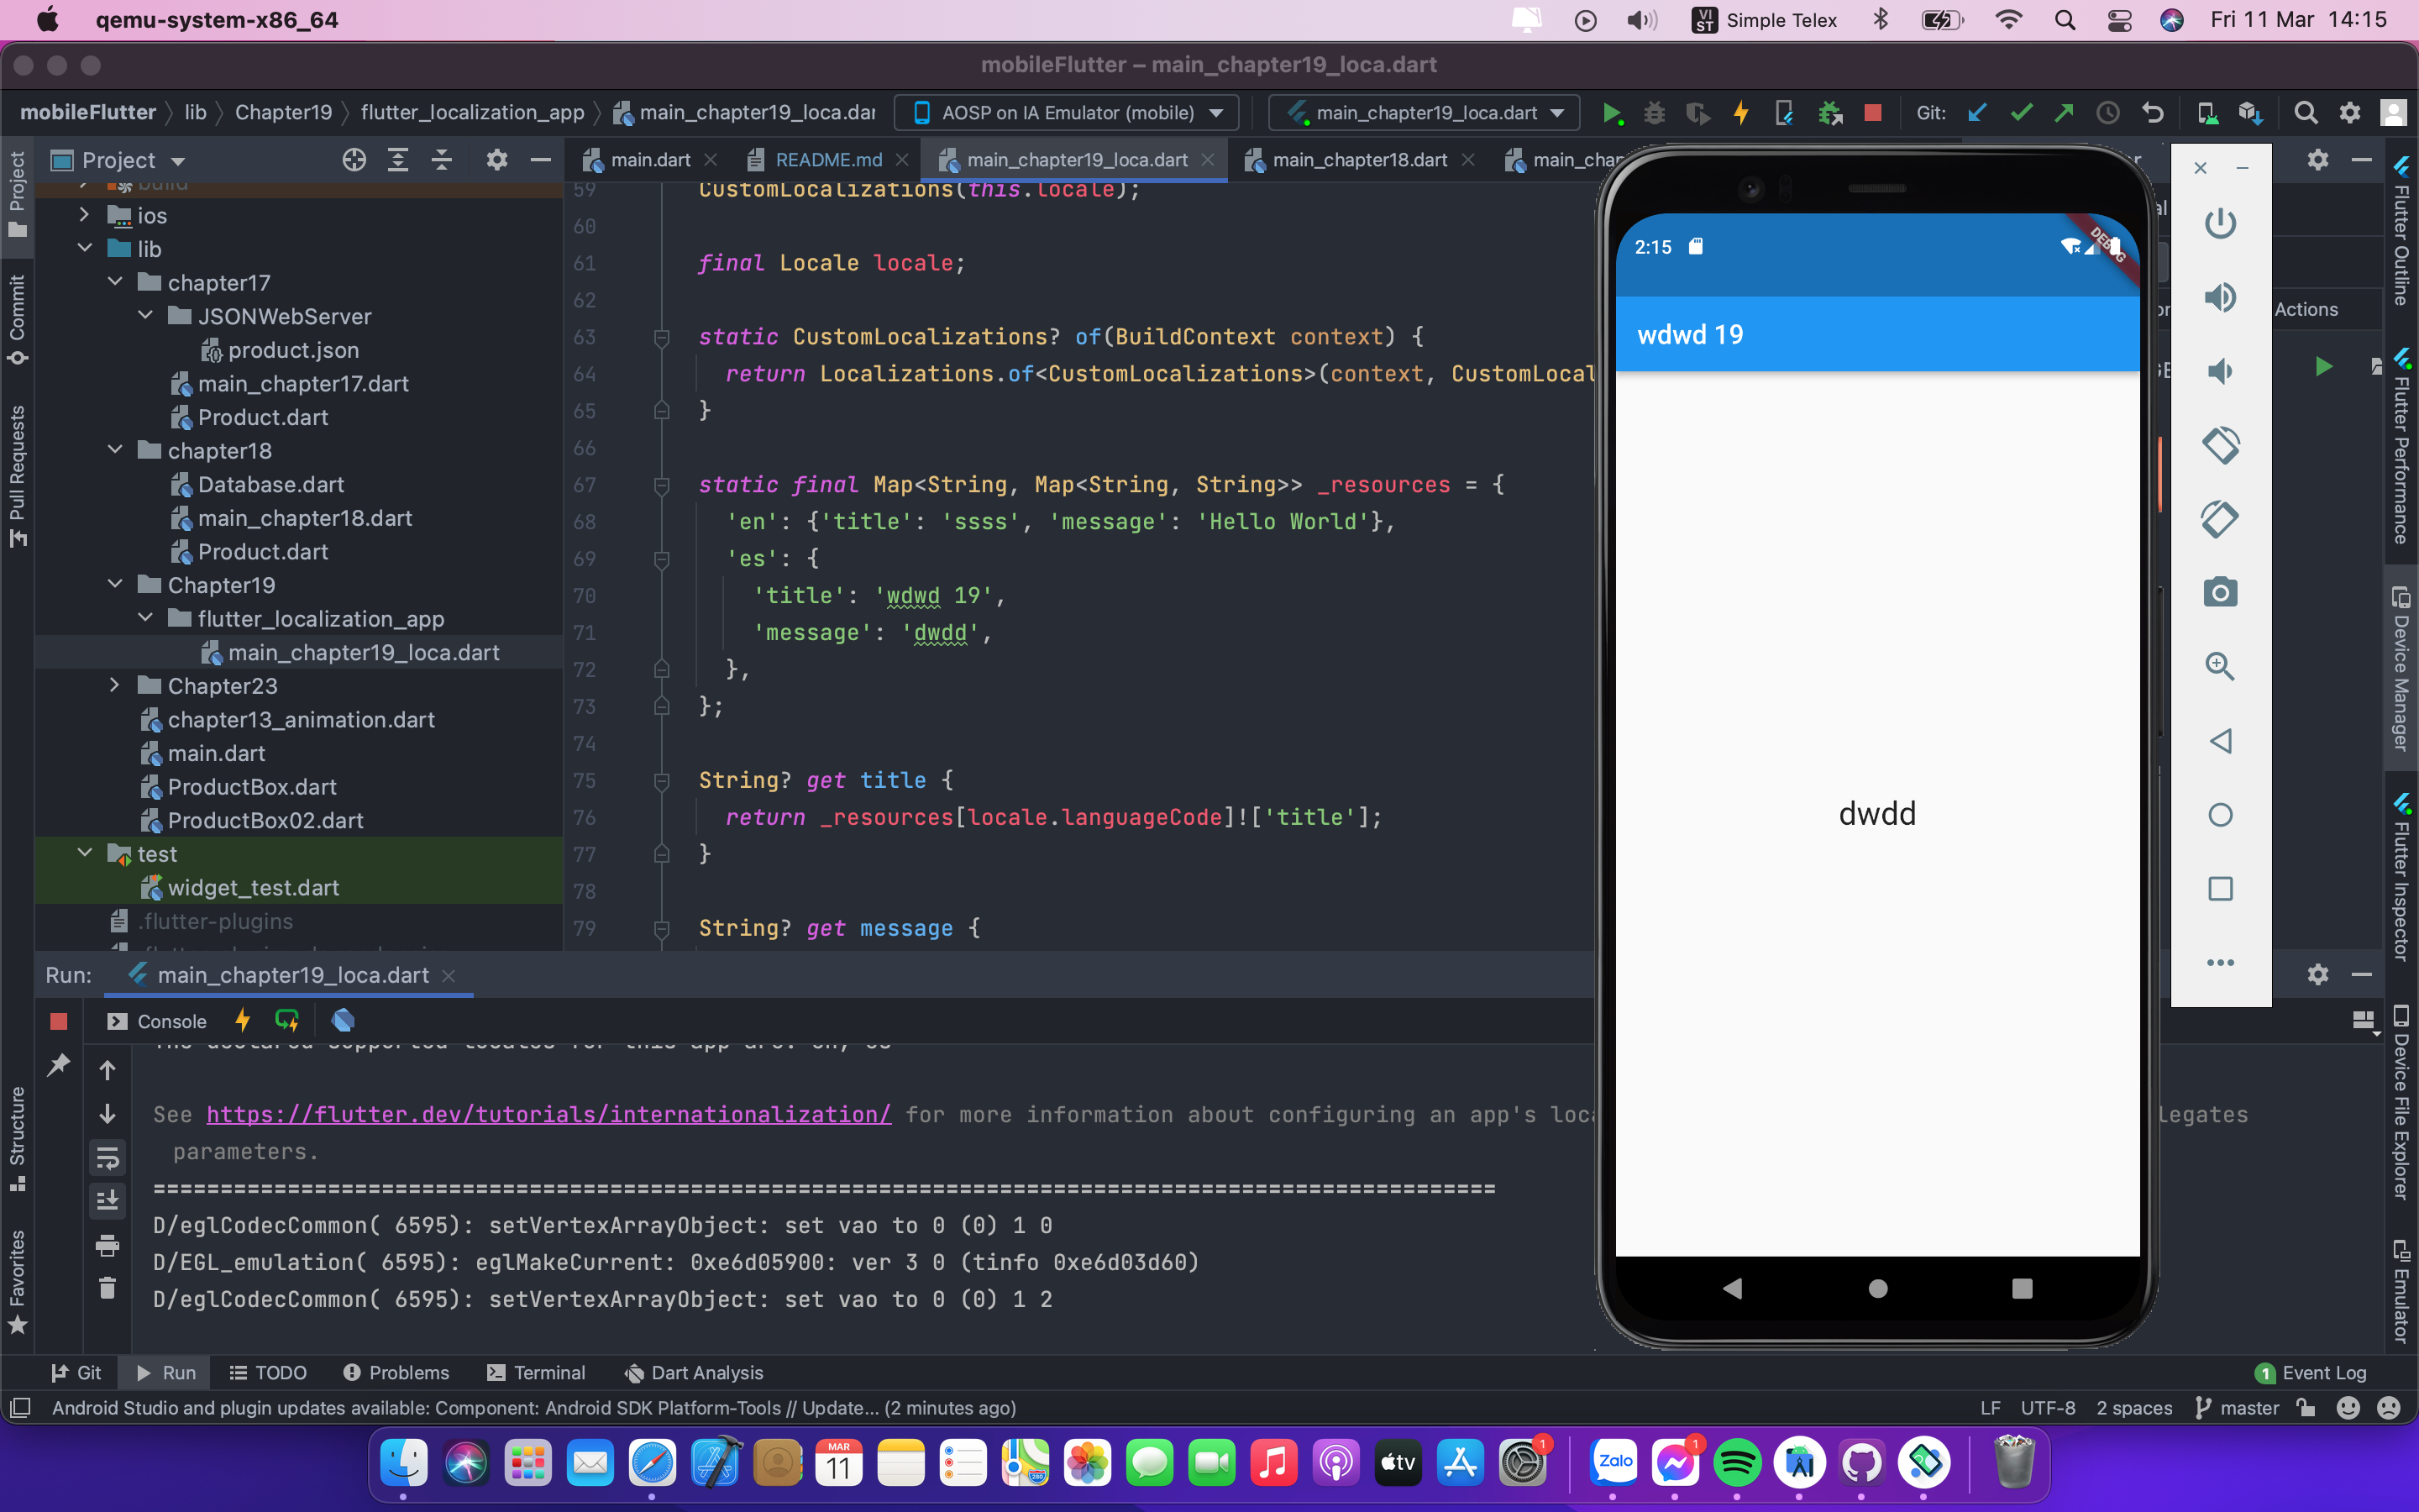The width and height of the screenshot is (2419, 1512).
Task: Start debugging with the bug icon
Action: click(1655, 113)
